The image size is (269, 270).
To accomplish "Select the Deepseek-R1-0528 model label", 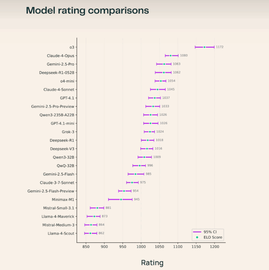I will coord(57,73).
